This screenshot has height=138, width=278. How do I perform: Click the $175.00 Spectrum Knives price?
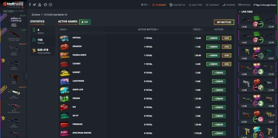click(198, 133)
